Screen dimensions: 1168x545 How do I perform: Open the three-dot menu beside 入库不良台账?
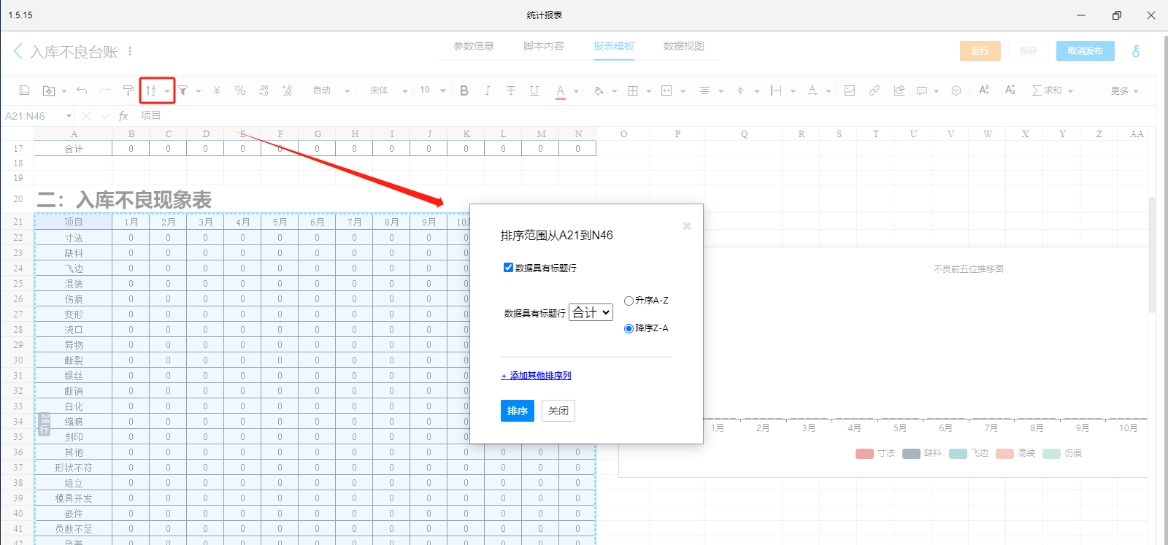(130, 51)
